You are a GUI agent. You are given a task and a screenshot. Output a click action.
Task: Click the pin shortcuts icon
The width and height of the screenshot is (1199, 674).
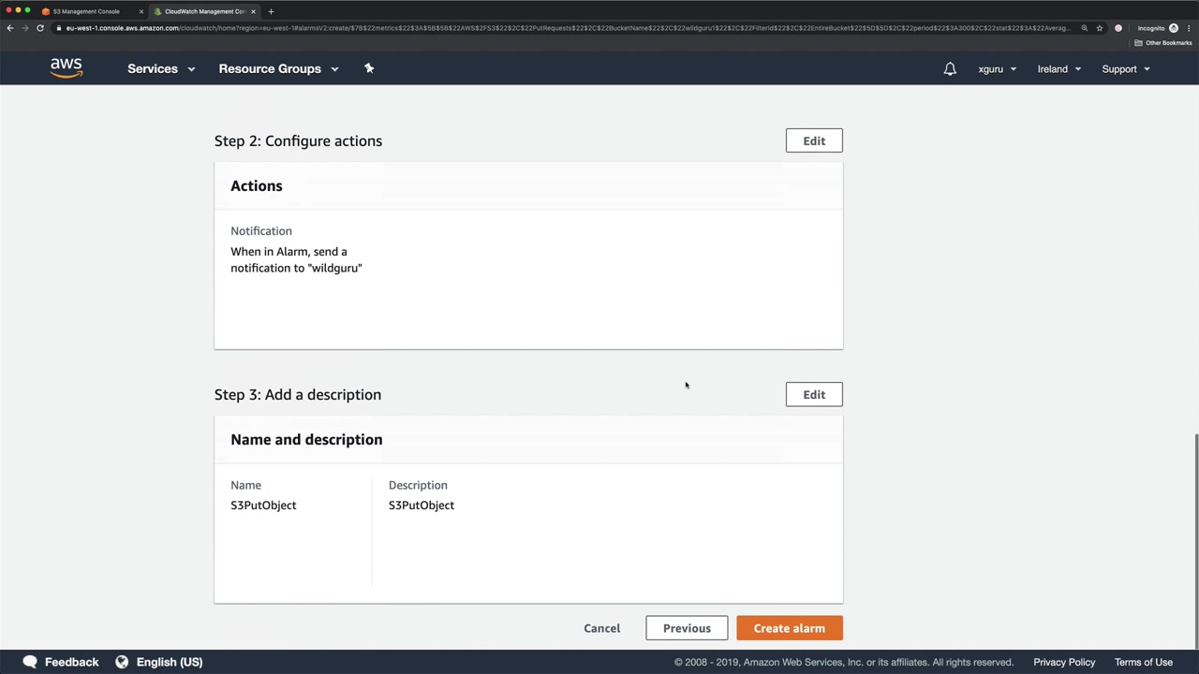[369, 68]
